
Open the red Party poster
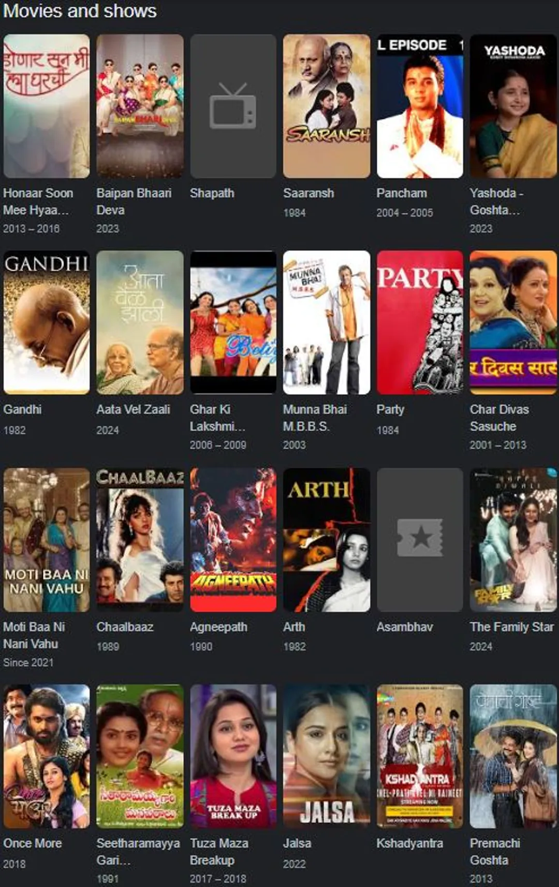coord(420,322)
